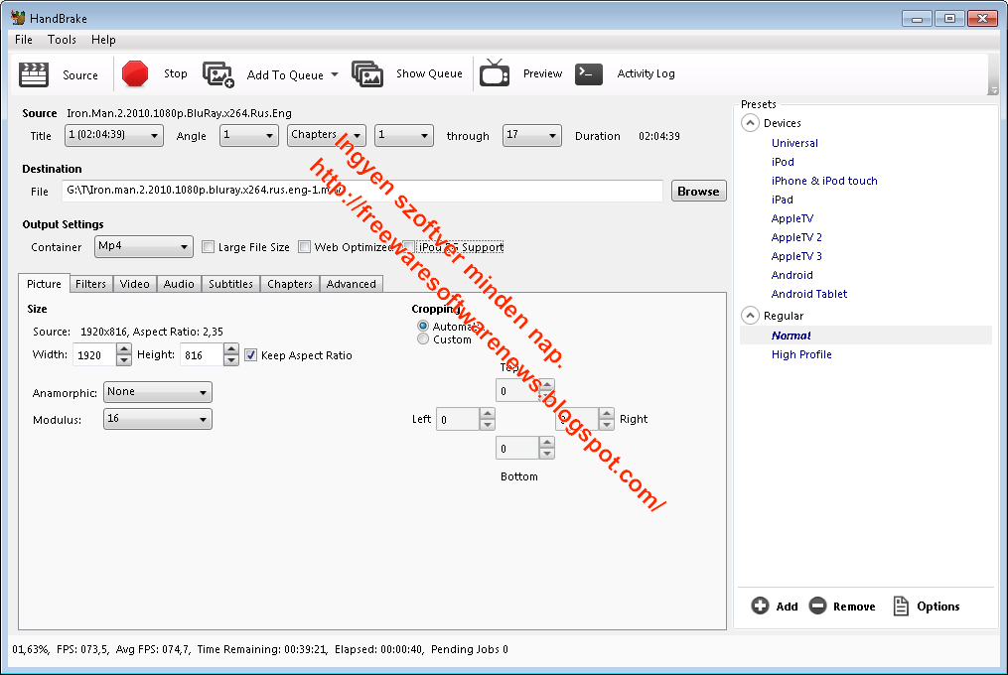Switch to the Chapters tab

[290, 284]
